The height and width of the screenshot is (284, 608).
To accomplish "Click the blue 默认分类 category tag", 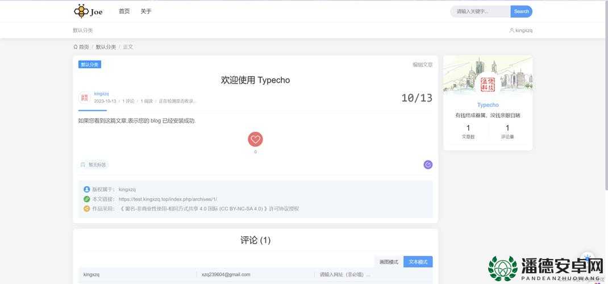I will click(x=90, y=65).
